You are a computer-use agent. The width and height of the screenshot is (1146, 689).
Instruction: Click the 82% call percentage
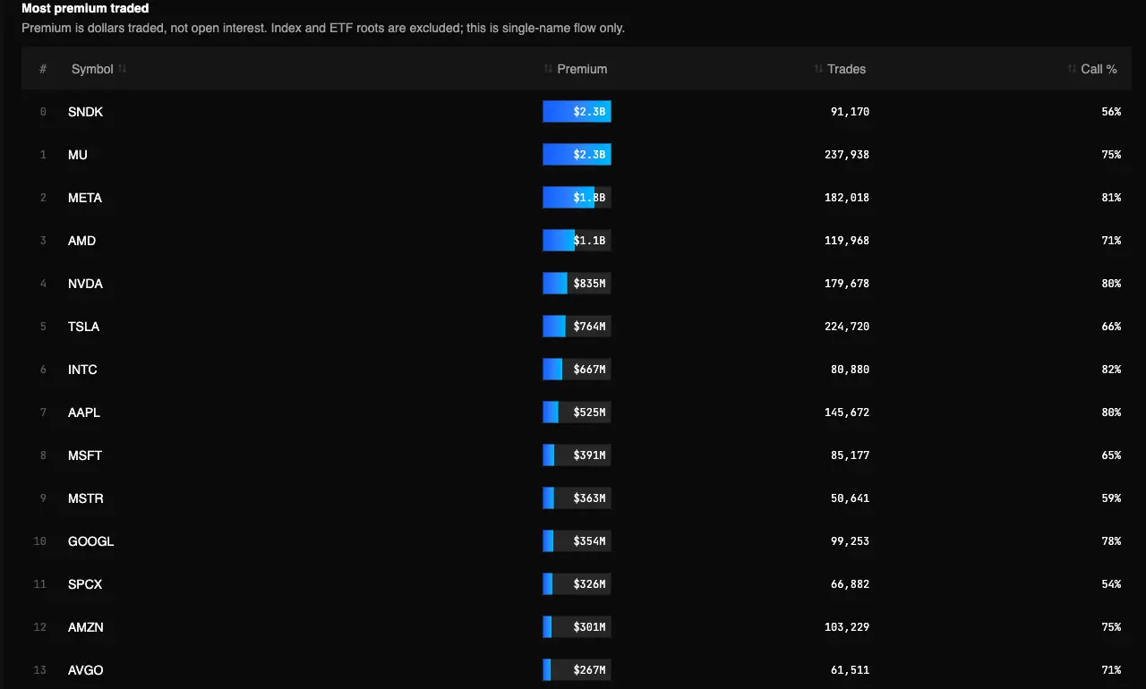(x=1111, y=370)
